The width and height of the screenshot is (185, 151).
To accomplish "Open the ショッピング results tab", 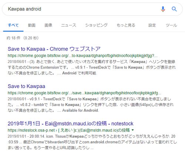I will pos(96,25).
